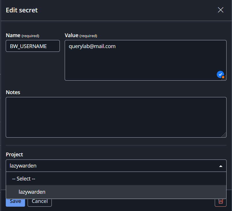Click inside the empty Notes text area
Viewport: 232px width, 211px height.
116,117
